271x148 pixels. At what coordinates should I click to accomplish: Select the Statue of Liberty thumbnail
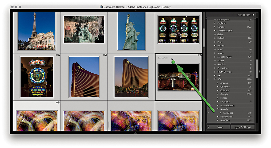[131, 31]
